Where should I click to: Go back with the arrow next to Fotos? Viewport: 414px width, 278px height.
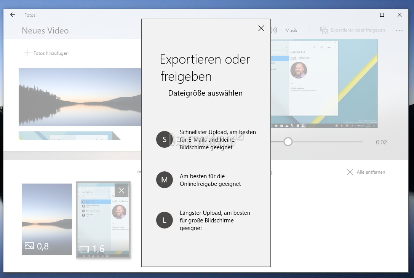pos(13,15)
